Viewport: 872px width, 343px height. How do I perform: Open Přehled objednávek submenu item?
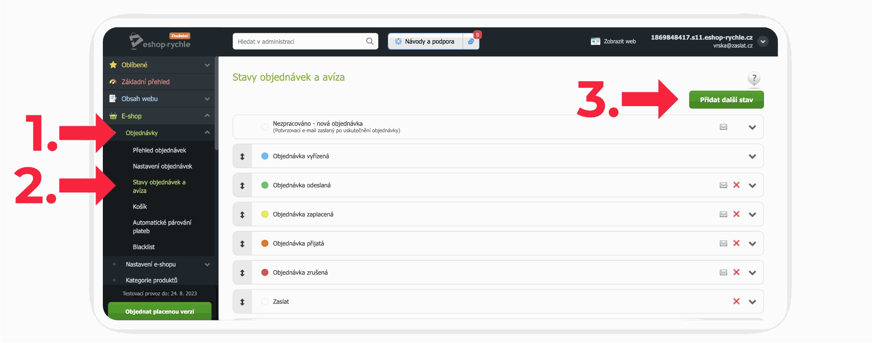point(159,151)
